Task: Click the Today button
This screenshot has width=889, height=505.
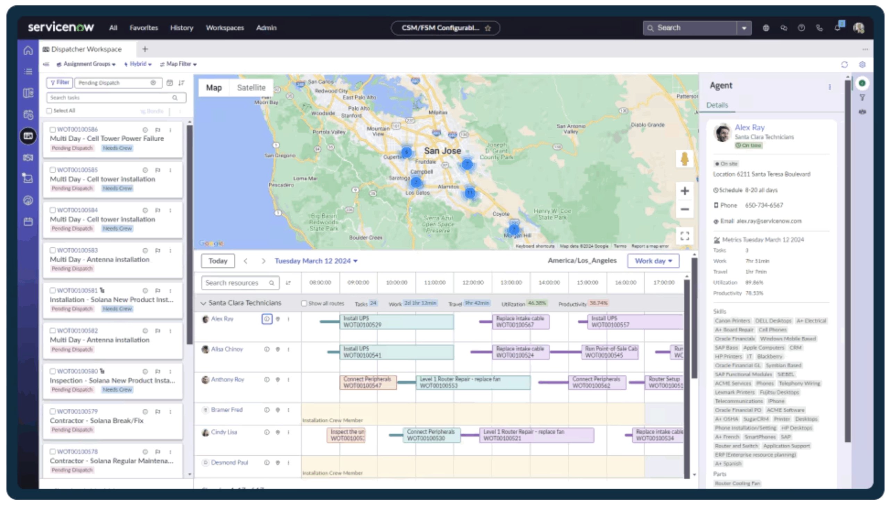Action: click(x=218, y=261)
